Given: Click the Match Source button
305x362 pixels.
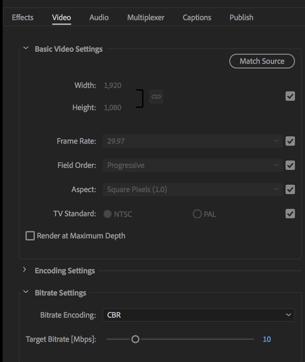Looking at the screenshot, I should point(262,61).
